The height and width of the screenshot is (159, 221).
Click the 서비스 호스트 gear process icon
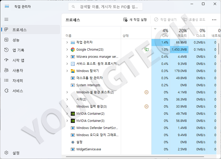point(73,64)
